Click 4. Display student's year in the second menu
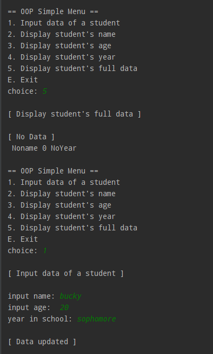This screenshot has width=213, height=354. (62, 216)
